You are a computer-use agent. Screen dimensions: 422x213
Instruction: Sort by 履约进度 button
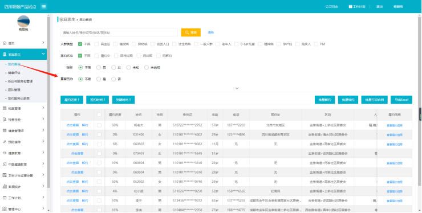pos(72,100)
